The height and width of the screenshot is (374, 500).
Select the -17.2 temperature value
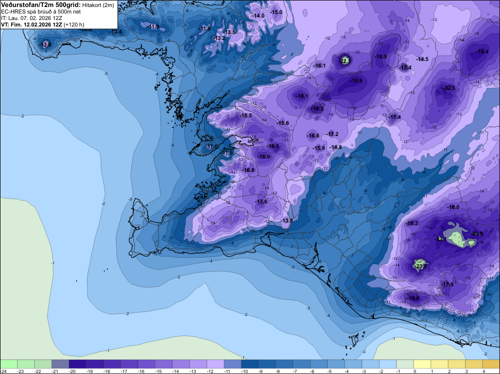(x=332, y=134)
